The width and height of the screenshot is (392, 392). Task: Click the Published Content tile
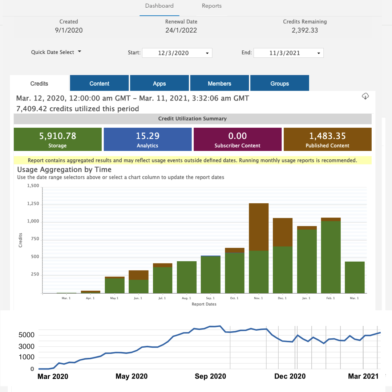pyautogui.click(x=327, y=139)
